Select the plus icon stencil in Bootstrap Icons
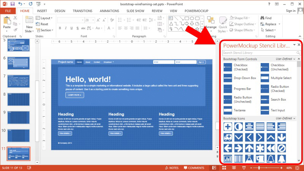This screenshot has width=304, height=171. pos(228,127)
